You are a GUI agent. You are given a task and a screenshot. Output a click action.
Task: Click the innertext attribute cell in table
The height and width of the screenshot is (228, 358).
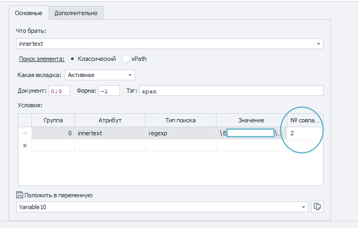pos(110,133)
